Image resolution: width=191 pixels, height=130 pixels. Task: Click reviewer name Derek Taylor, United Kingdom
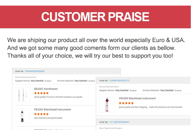tap(111, 128)
